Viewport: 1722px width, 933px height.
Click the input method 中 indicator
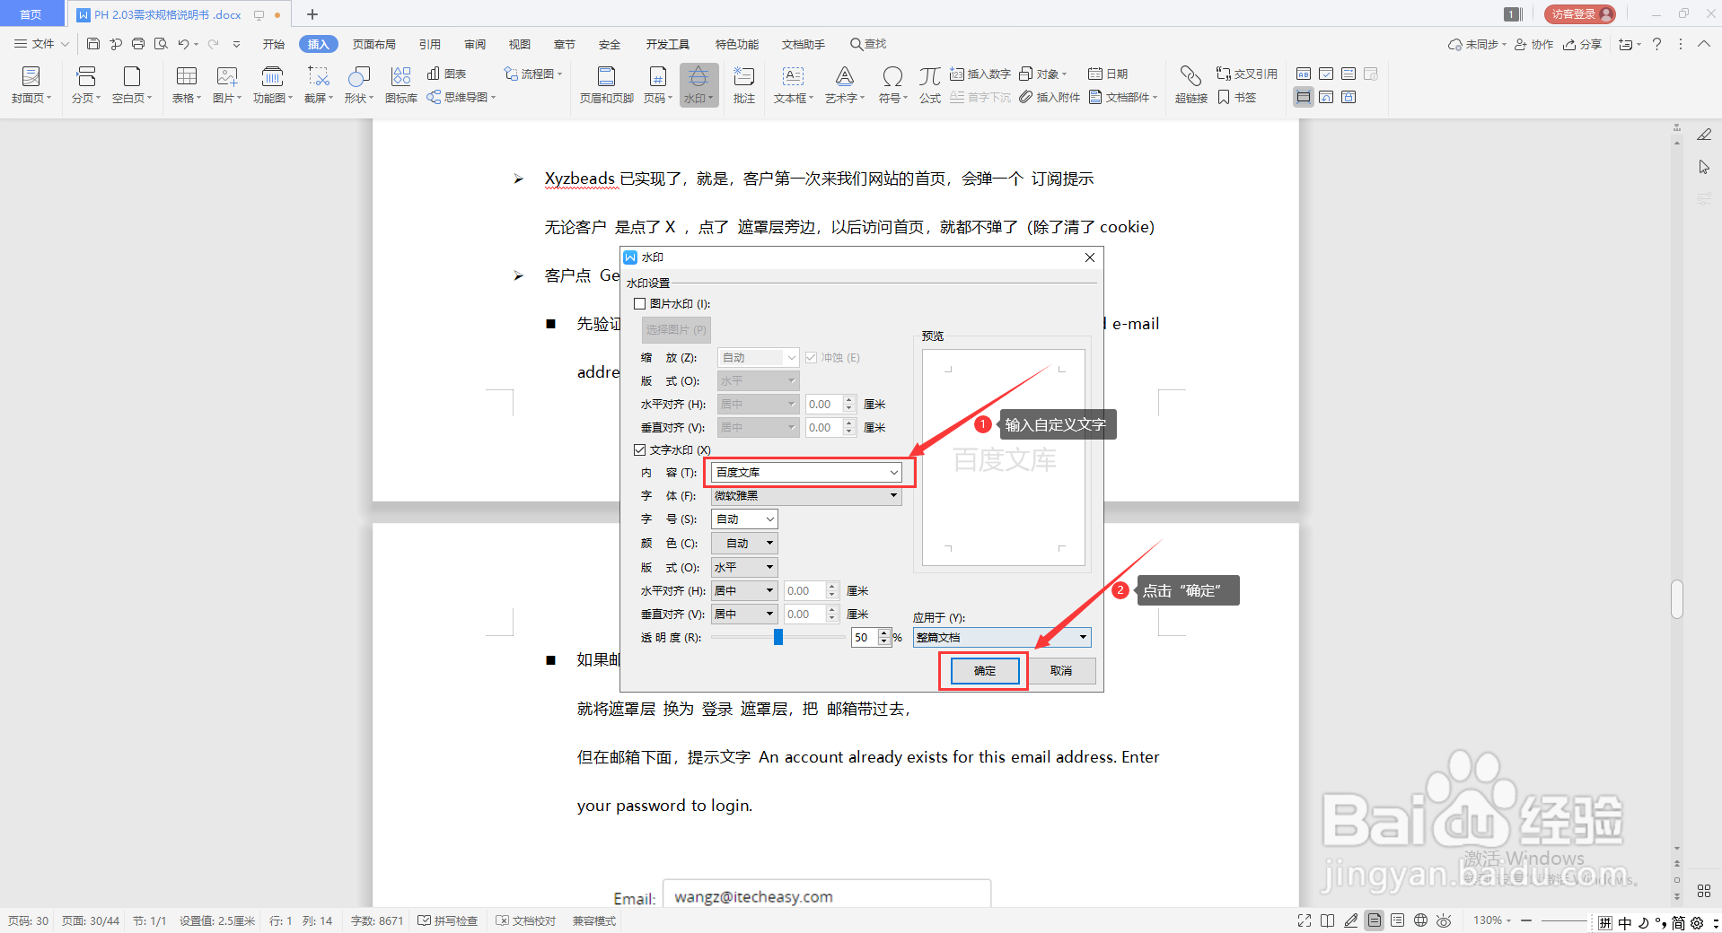click(x=1625, y=923)
